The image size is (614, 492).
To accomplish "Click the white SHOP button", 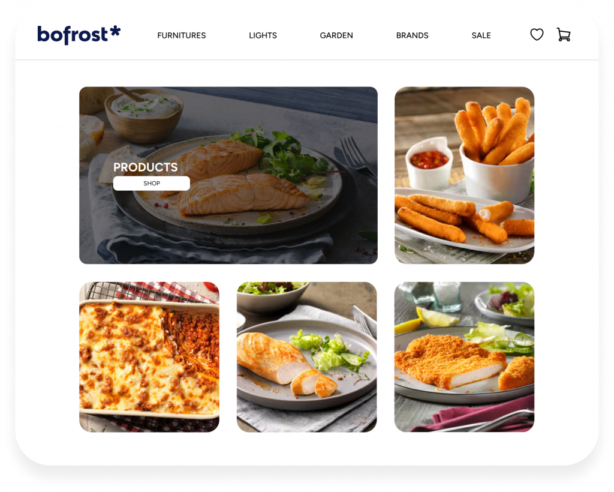I will click(152, 184).
